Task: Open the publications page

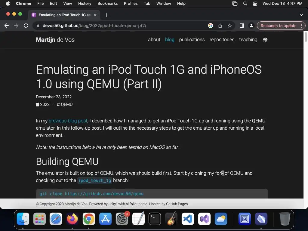Action: 192,40
